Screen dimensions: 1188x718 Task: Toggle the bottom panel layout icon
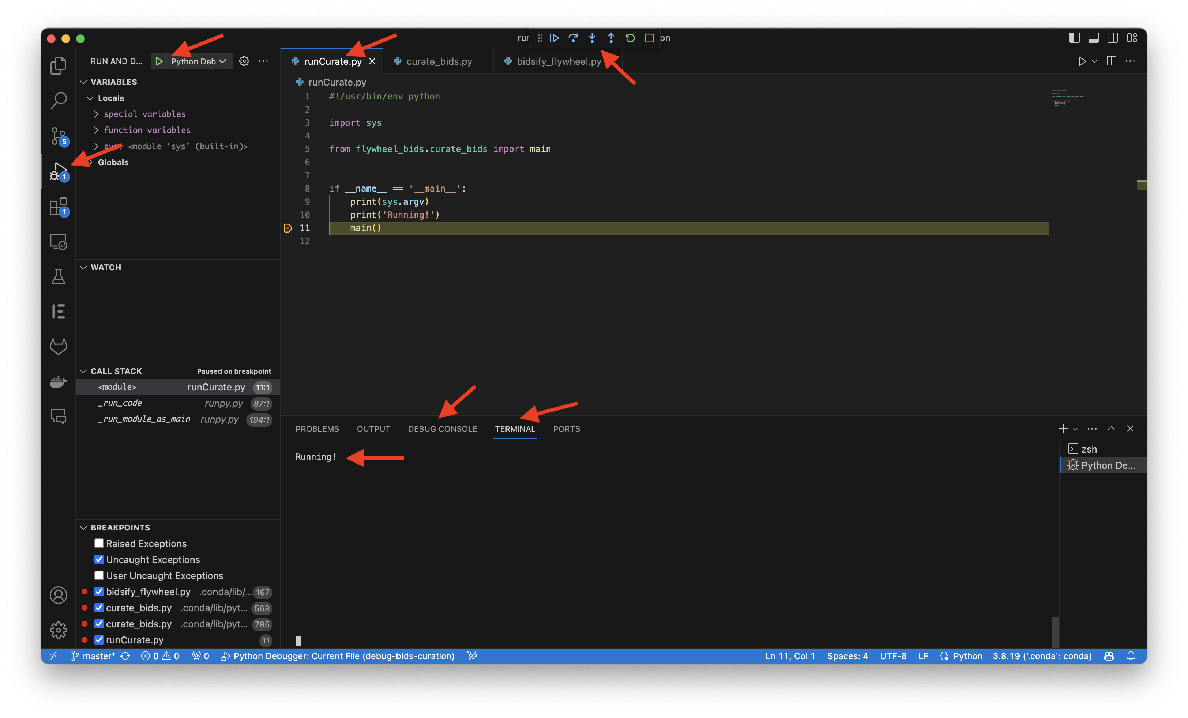1094,38
